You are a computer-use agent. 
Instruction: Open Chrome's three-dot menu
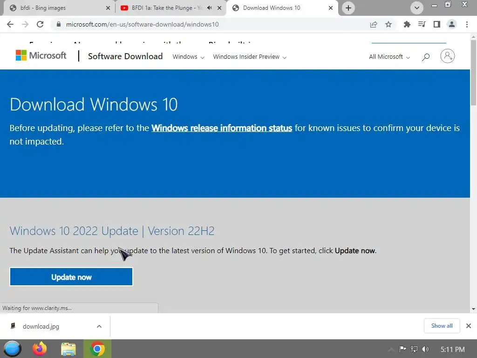click(467, 24)
